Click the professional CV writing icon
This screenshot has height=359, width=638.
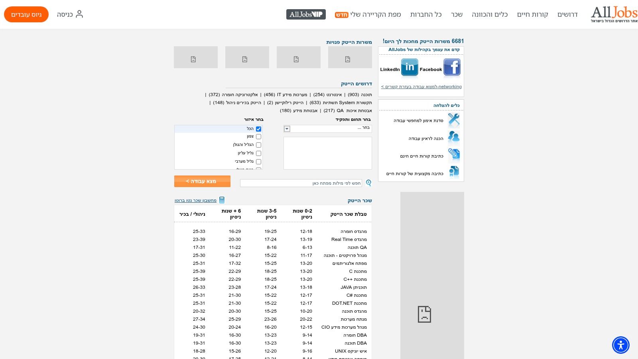pos(454,172)
